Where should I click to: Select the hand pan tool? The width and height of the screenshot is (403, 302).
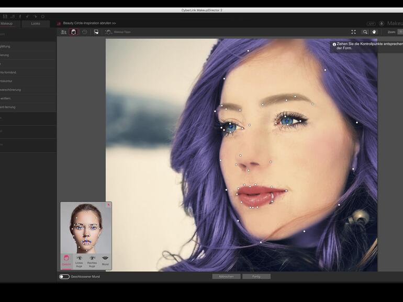coord(374,32)
